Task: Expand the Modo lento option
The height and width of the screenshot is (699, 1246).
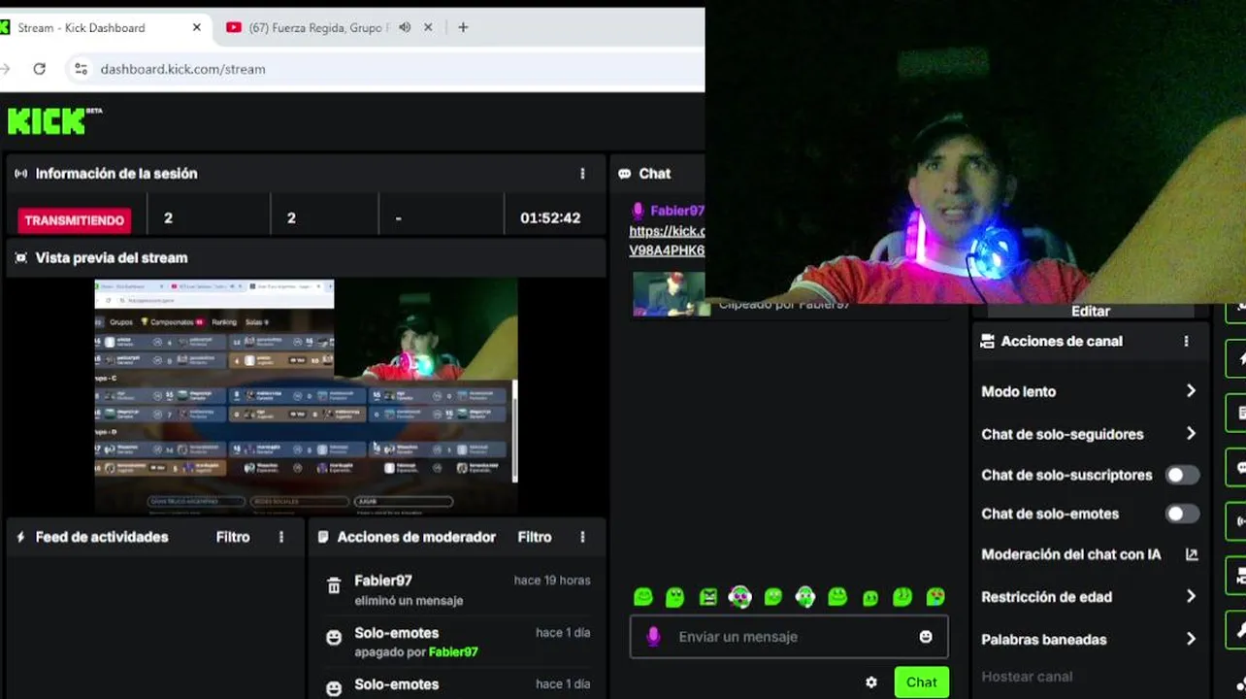Action: (1191, 391)
